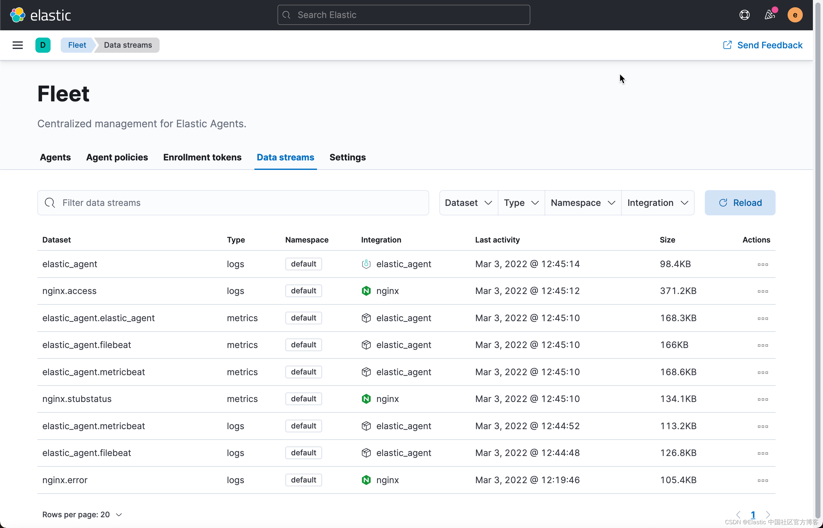Image resolution: width=823 pixels, height=528 pixels.
Task: Switch to the Agent policies tab
Action: pos(117,157)
